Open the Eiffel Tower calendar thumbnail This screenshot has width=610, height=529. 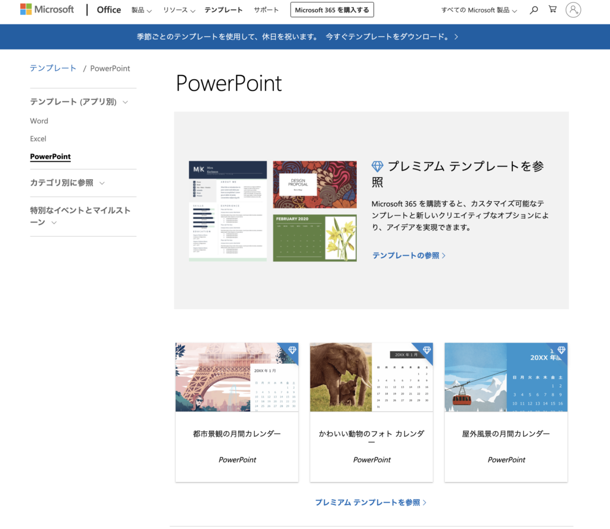point(237,377)
